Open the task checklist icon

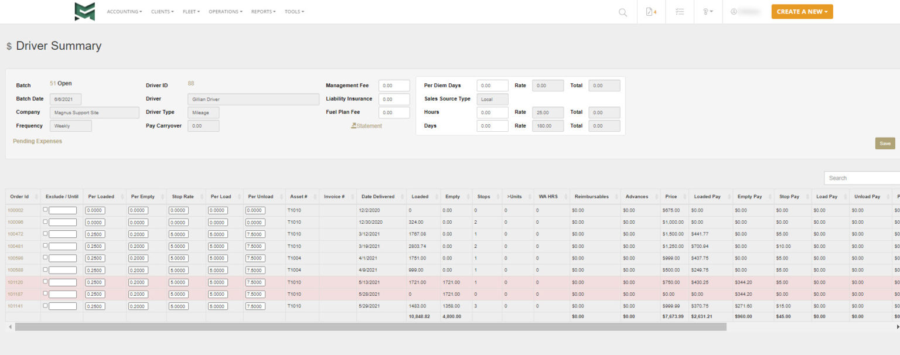pos(679,12)
